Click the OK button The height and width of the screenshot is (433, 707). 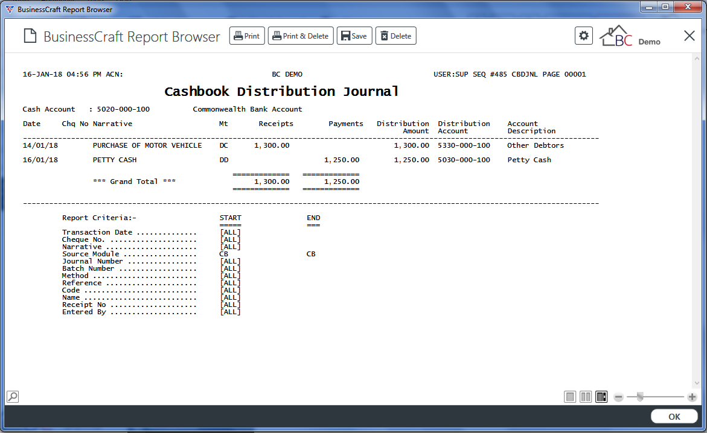click(x=674, y=417)
